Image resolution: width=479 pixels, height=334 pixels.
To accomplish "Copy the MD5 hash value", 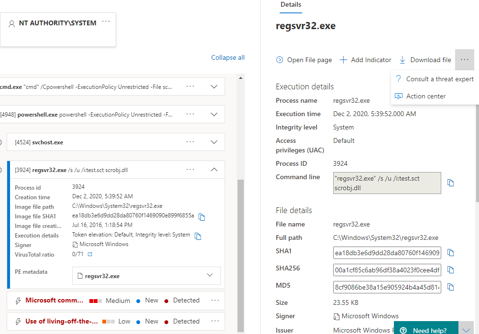I will coord(450,287).
